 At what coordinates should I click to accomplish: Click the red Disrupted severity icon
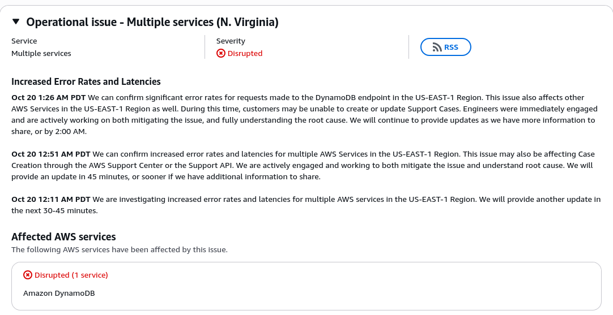click(x=221, y=53)
